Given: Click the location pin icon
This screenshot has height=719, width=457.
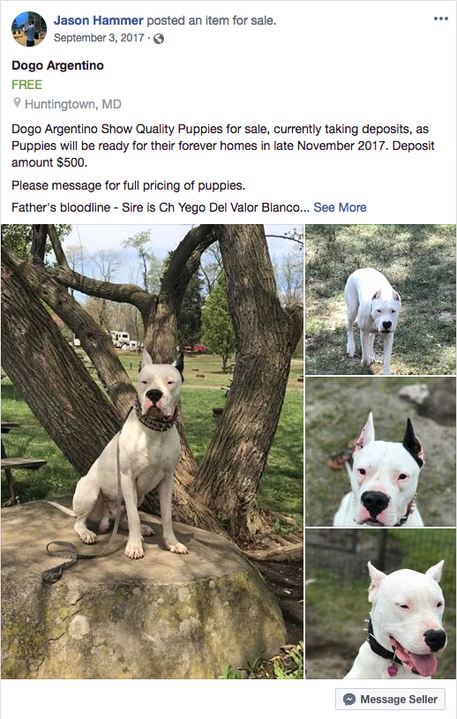Looking at the screenshot, I should coord(17,102).
